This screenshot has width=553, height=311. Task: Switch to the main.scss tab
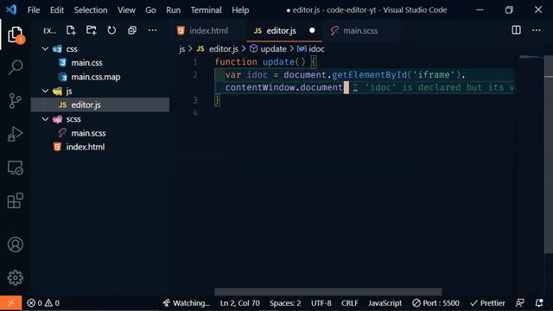pyautogui.click(x=360, y=31)
